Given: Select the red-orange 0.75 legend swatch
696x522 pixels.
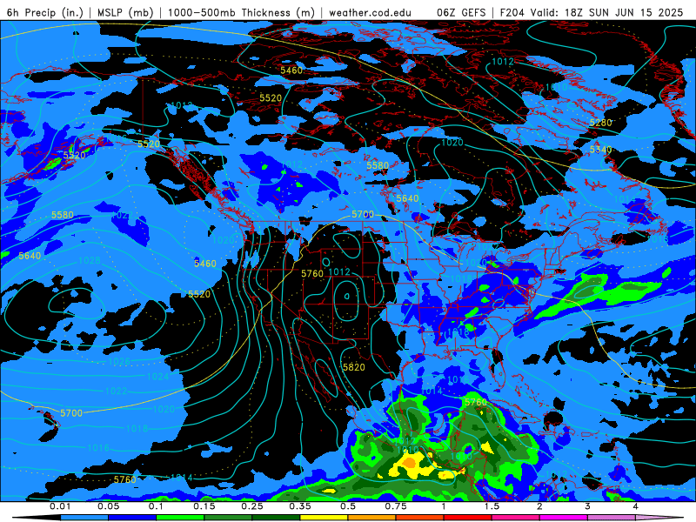Looking at the screenshot, I should point(420,518).
